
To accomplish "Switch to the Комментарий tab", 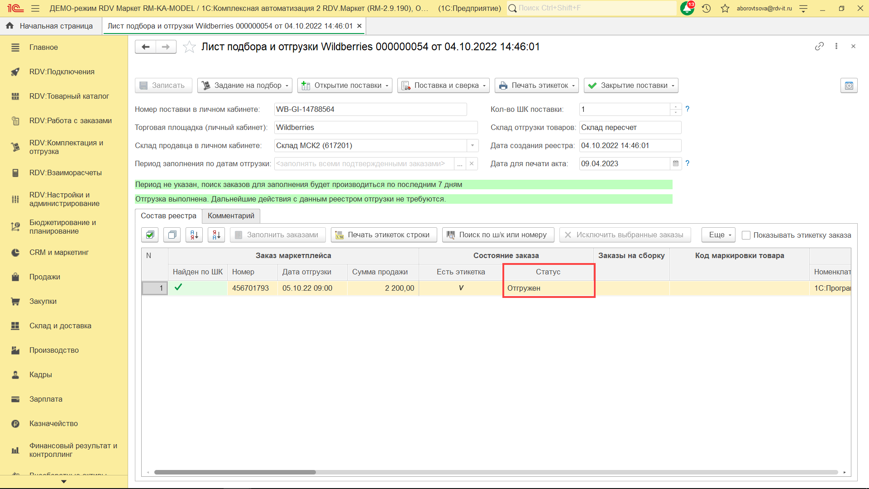I will (231, 216).
